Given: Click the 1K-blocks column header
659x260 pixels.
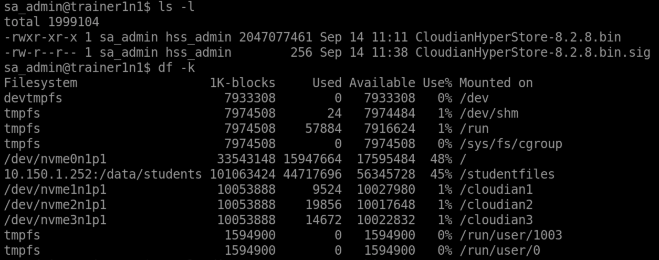Looking at the screenshot, I should tap(243, 83).
